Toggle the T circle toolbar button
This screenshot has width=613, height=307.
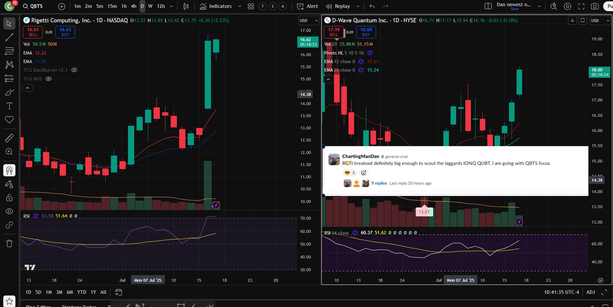pyautogui.click(x=263, y=7)
